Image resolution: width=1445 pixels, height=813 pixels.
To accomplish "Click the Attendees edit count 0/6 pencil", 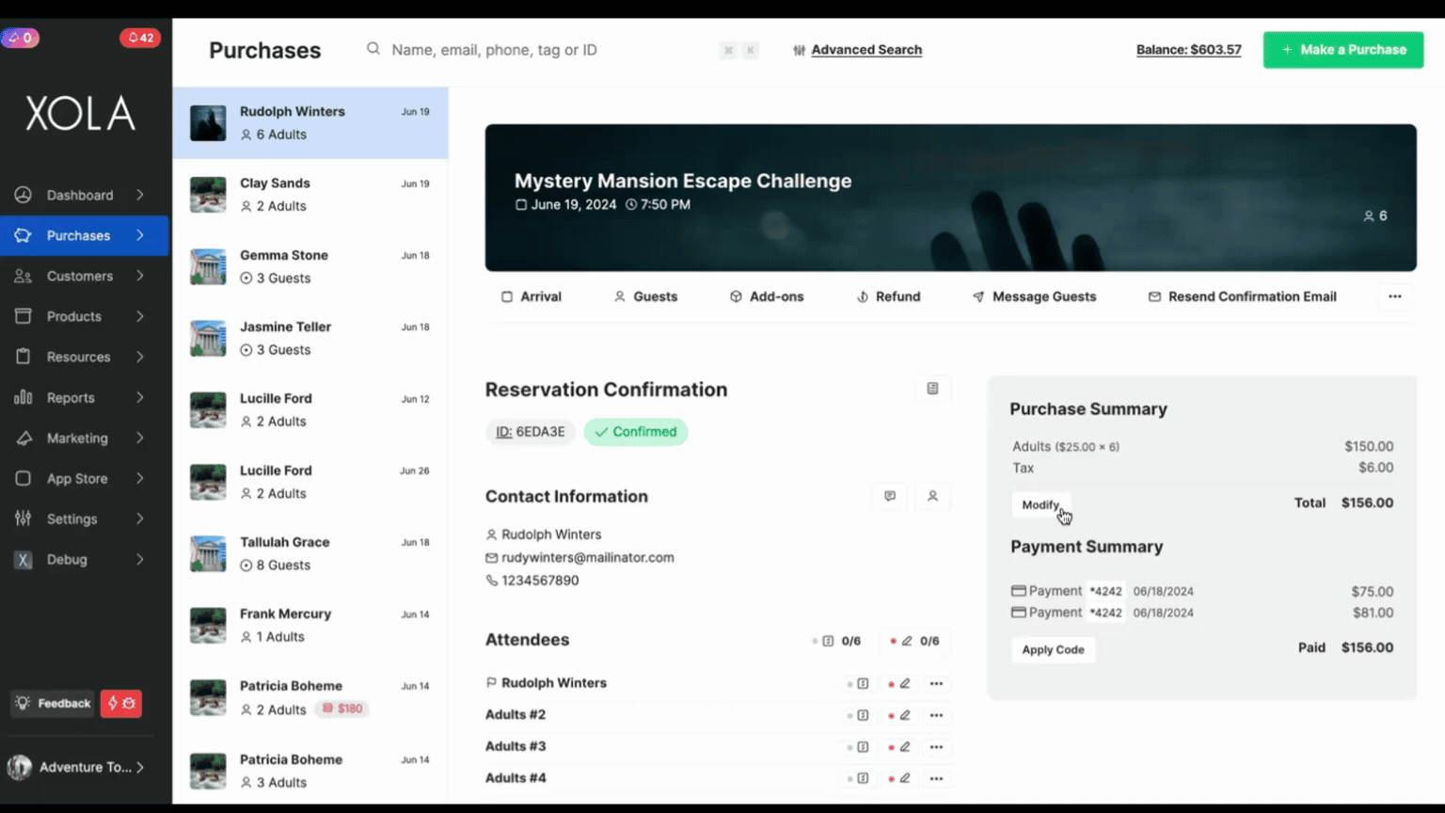I will click(907, 641).
